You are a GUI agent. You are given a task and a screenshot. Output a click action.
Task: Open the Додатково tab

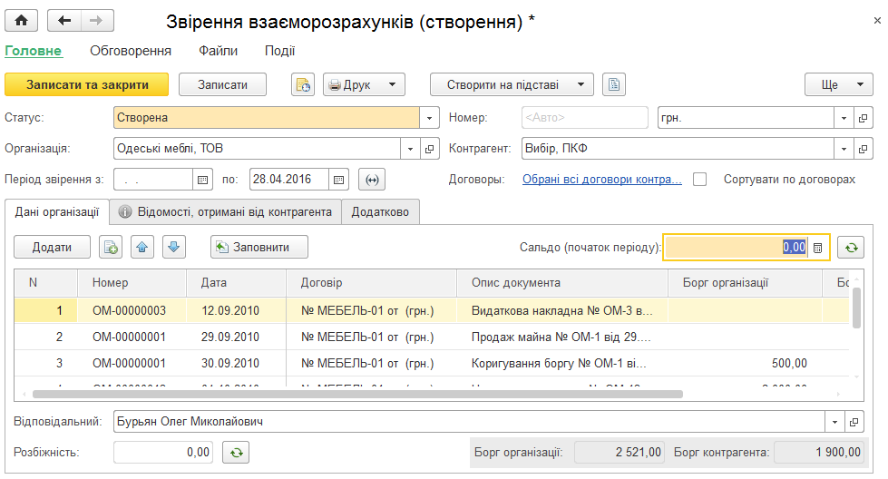[380, 211]
